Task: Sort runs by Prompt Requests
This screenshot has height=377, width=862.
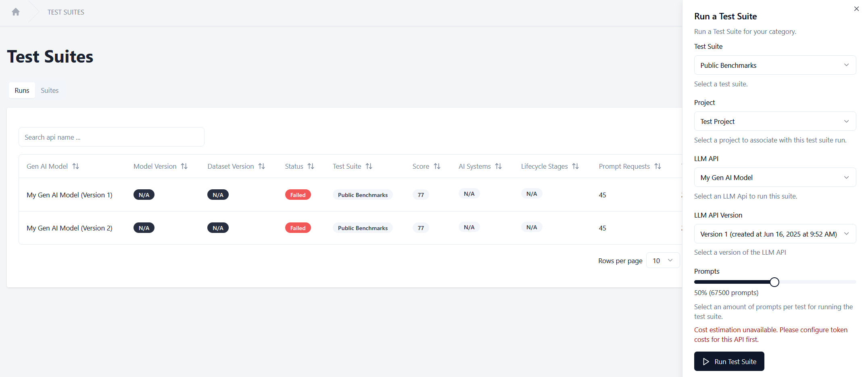Action: (658, 166)
